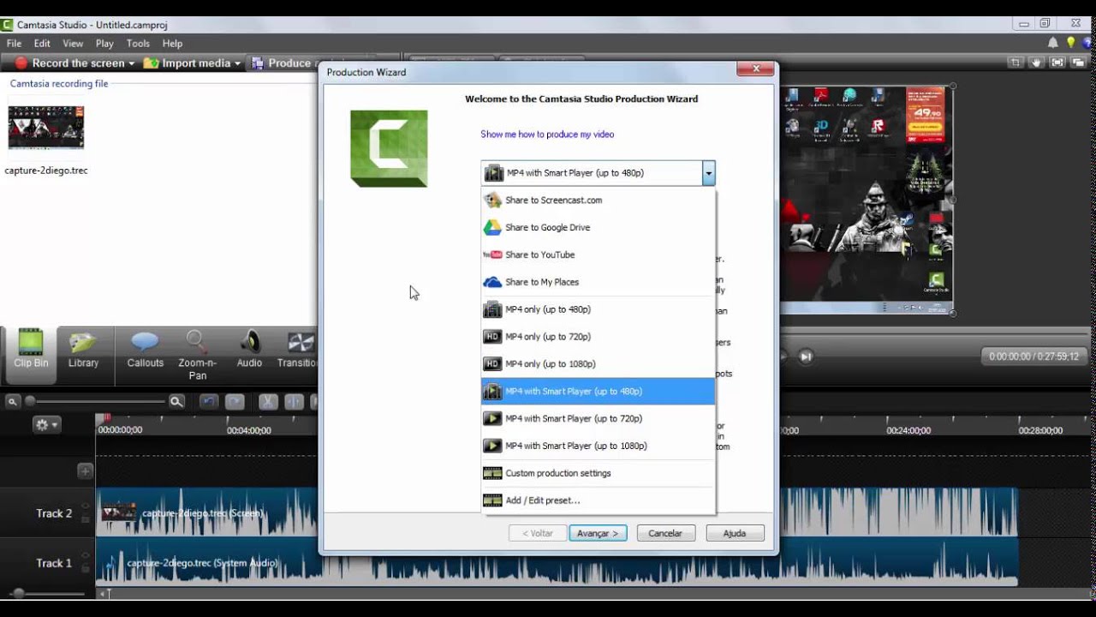Toggle Track 1 lock icon
This screenshot has width=1096, height=617.
85,568
